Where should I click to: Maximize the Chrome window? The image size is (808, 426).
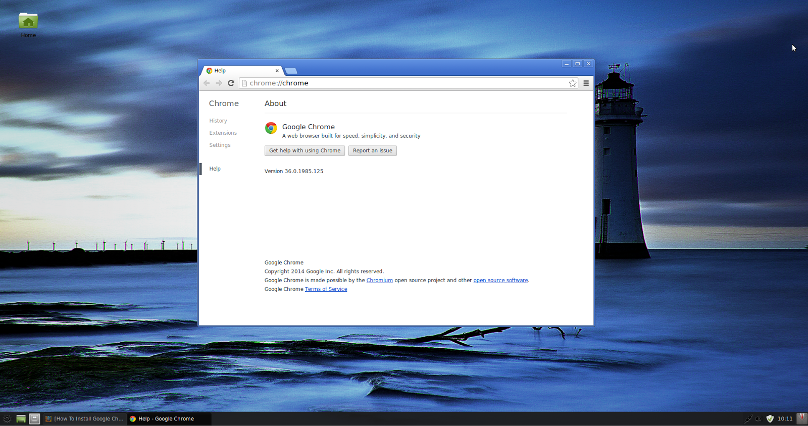(578, 64)
